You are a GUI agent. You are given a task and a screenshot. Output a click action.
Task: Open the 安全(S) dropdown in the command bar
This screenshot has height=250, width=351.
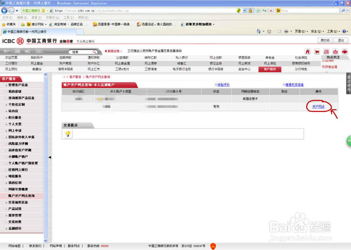pyautogui.click(x=317, y=31)
